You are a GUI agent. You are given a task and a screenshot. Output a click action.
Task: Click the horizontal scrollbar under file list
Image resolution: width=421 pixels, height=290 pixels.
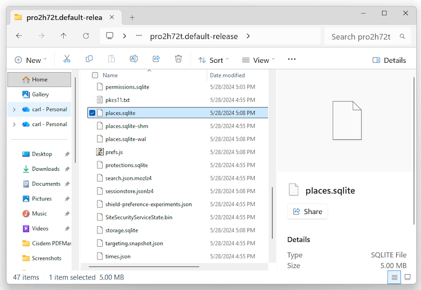tap(144, 267)
